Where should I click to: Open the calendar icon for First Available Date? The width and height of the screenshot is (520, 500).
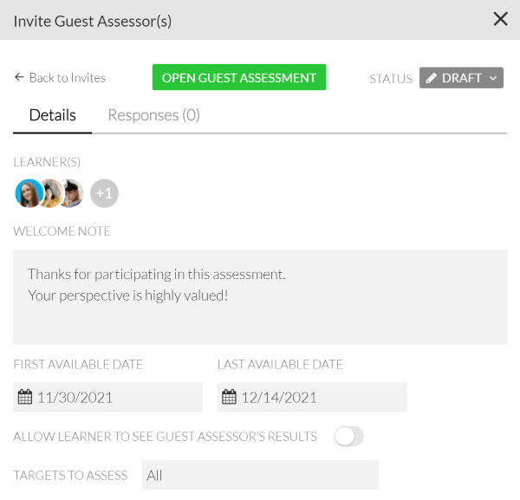coord(25,398)
